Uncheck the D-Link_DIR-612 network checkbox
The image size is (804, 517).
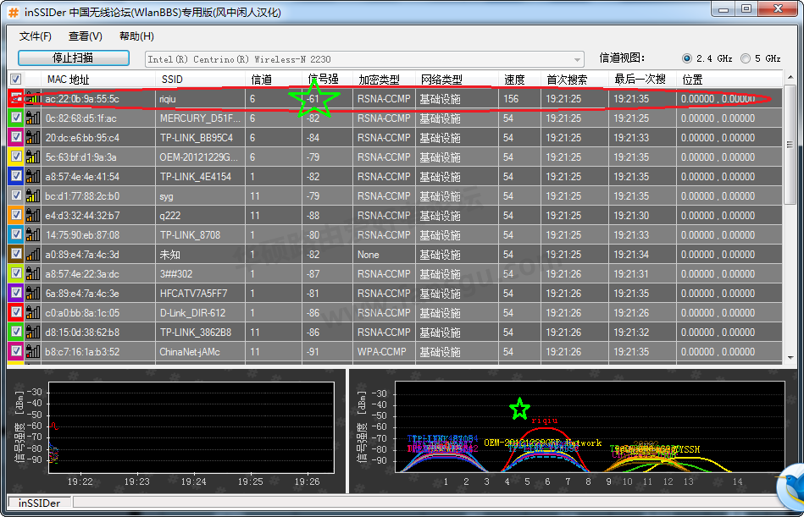click(16, 313)
